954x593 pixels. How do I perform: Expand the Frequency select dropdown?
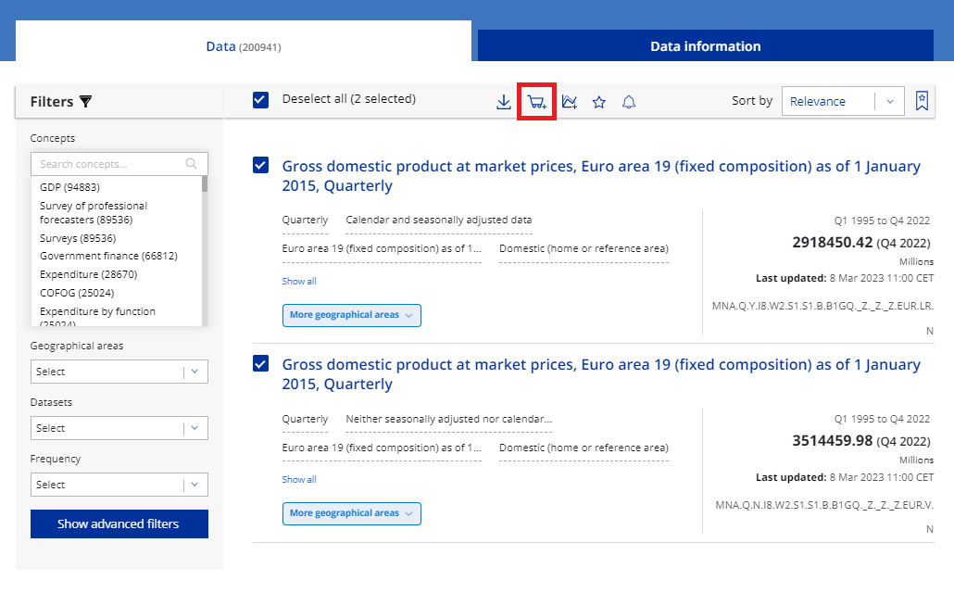click(119, 485)
